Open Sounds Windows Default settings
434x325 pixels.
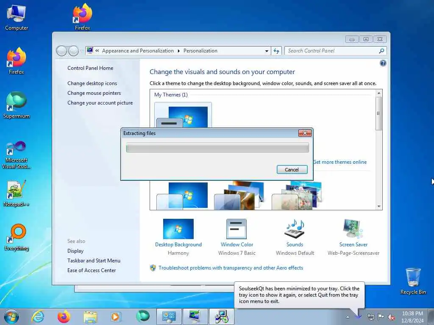click(295, 237)
